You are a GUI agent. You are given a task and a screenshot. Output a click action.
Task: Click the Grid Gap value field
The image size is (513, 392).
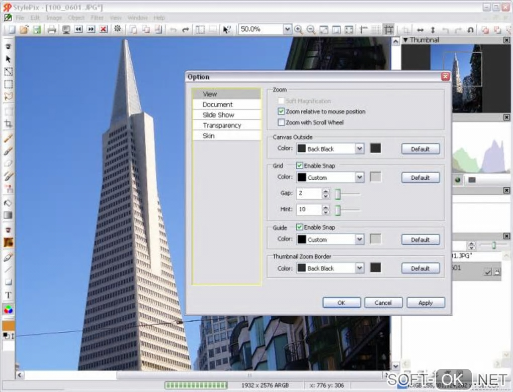tap(309, 193)
